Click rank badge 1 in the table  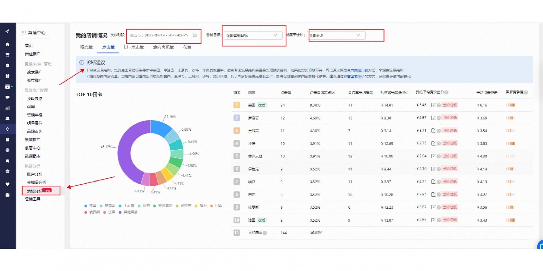[x=237, y=105]
